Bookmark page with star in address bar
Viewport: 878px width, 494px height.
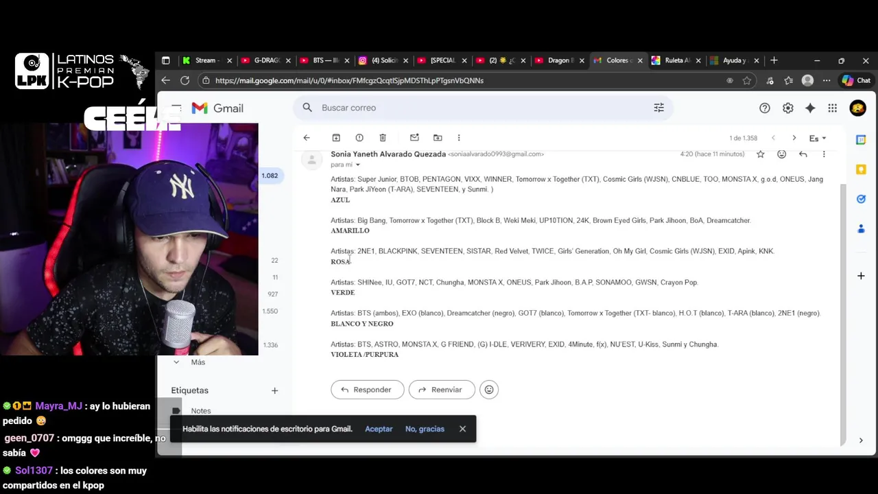pyautogui.click(x=747, y=80)
